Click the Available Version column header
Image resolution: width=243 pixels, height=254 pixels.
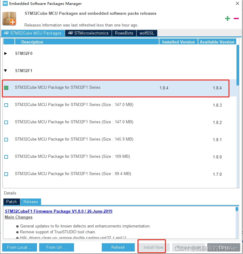(217, 42)
